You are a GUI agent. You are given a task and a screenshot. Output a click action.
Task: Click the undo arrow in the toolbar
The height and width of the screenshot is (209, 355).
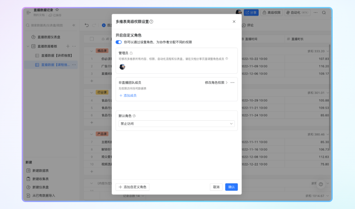click(87, 25)
